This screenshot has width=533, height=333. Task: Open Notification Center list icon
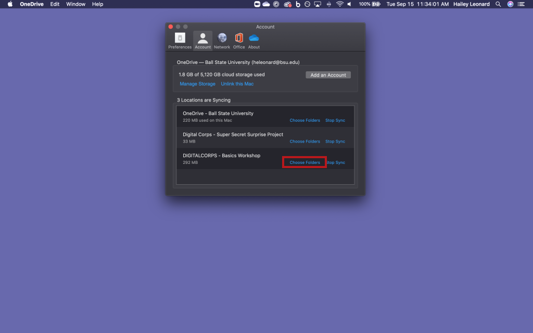[522, 4]
